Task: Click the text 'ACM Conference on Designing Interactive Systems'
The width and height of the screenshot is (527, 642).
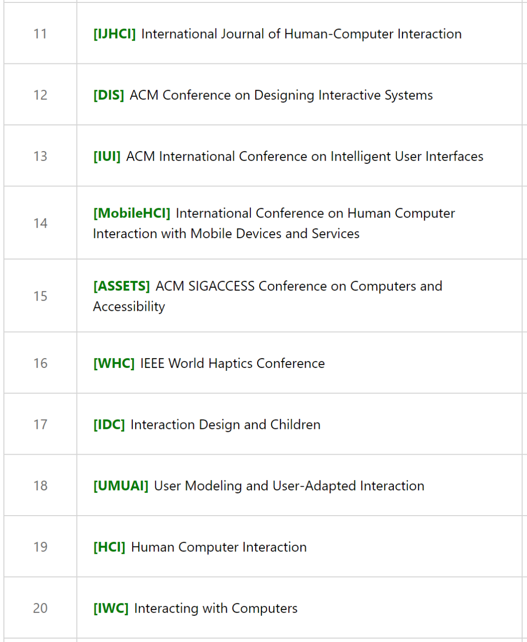Action: pyautogui.click(x=281, y=95)
